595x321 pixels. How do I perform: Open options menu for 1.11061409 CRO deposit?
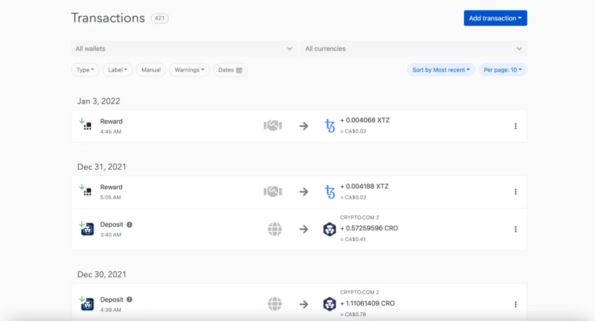point(515,304)
